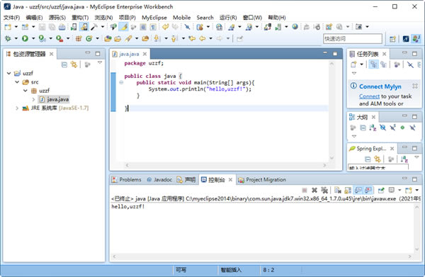Open the Open Console dropdown arrow

(x=417, y=190)
